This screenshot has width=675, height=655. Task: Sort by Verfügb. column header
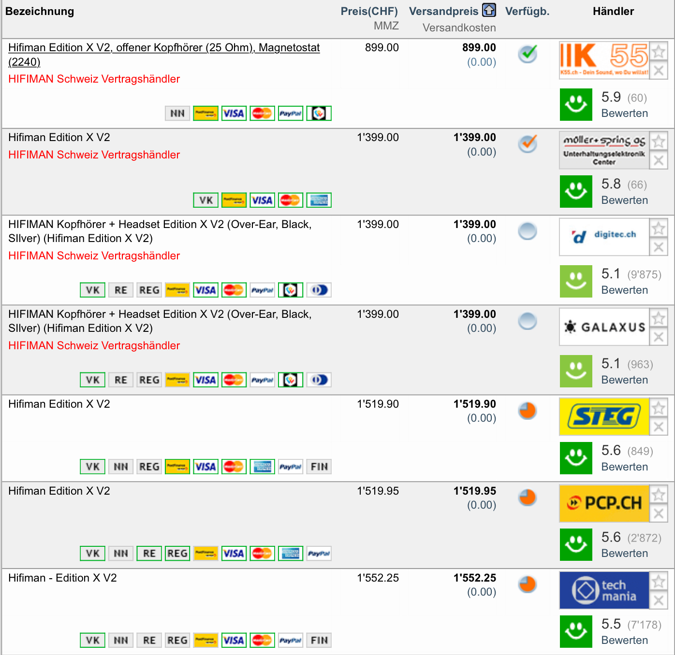tap(527, 11)
